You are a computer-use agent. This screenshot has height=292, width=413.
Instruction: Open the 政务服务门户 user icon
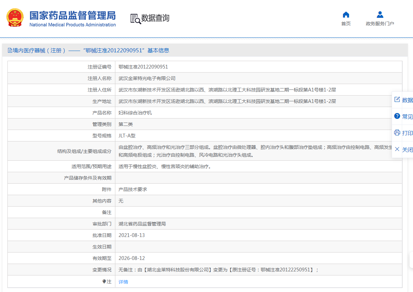tap(380, 15)
